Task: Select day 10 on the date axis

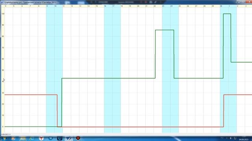Action: tap(55, 6)
